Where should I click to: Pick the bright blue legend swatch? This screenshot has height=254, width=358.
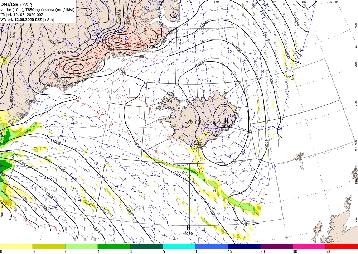pyautogui.click(x=212, y=246)
